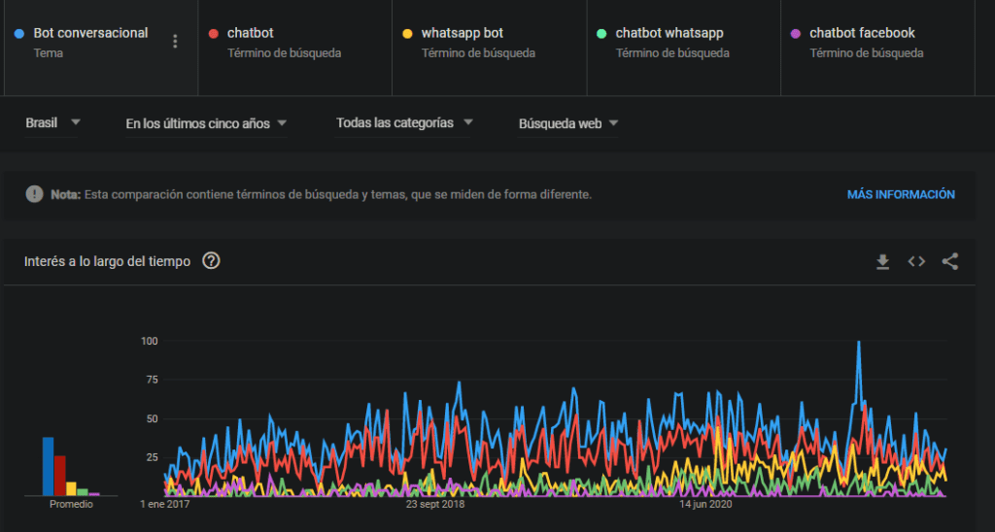This screenshot has width=995, height=532.
Task: Click the 50 value on the y-axis
Action: (x=152, y=418)
